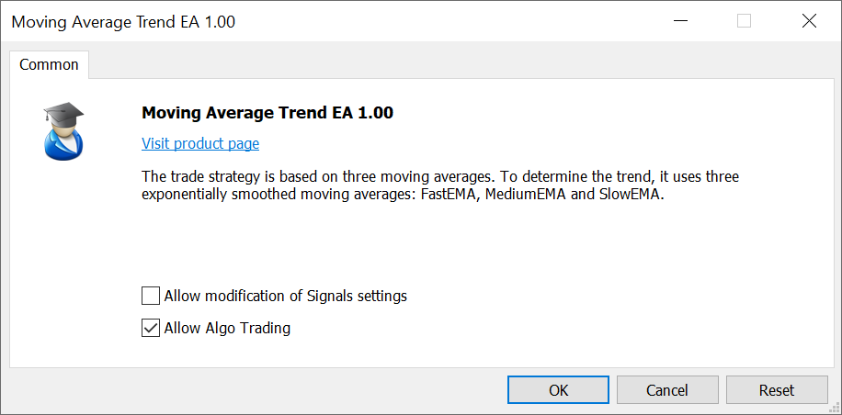This screenshot has height=415, width=842.
Task: Uncheck the Allow Algo Trading checkbox
Action: [x=151, y=328]
